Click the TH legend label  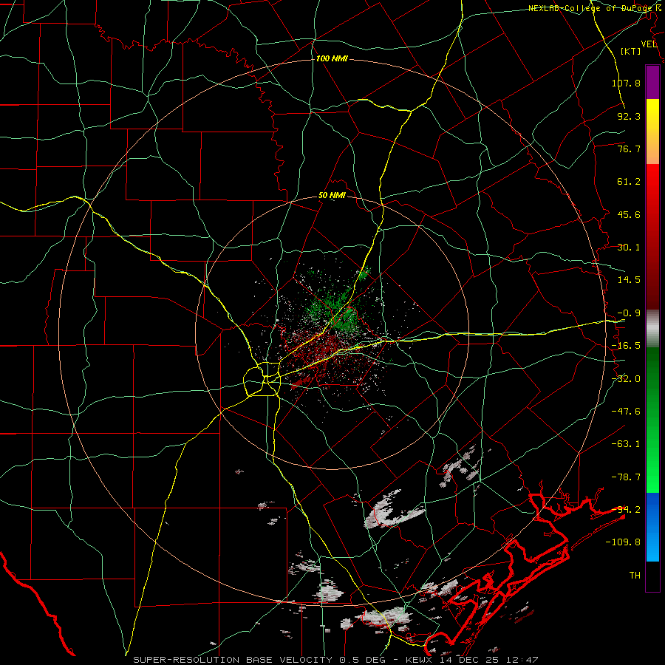tap(635, 576)
